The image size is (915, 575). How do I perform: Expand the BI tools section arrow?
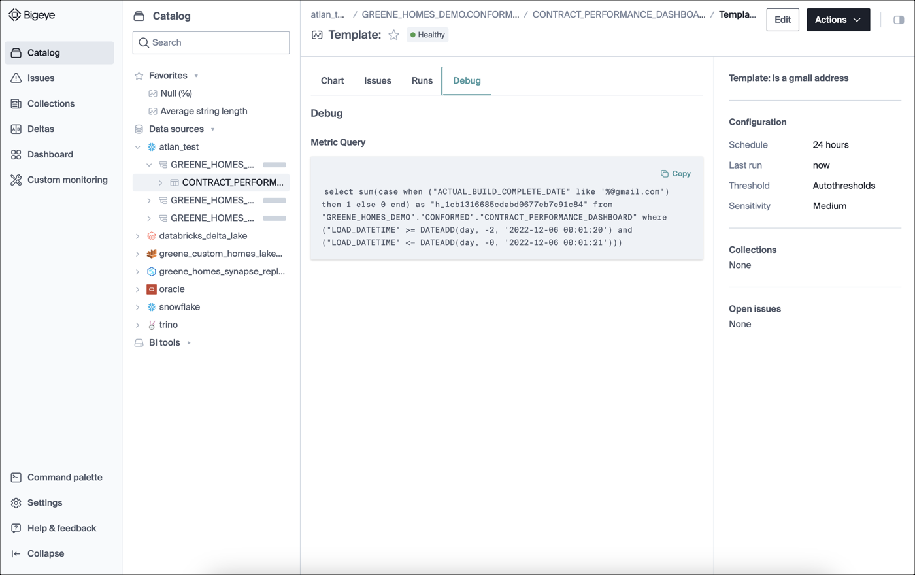click(x=190, y=343)
